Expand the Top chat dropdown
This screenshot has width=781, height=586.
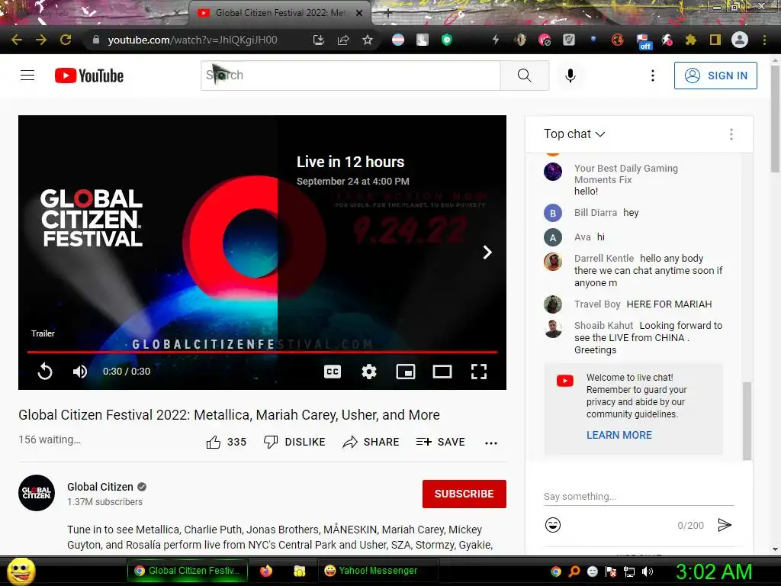click(x=574, y=134)
